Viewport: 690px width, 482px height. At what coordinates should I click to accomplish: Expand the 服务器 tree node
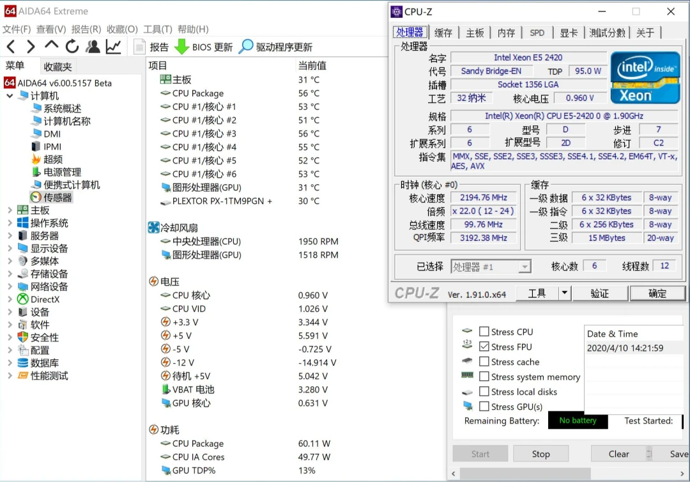(x=10, y=236)
